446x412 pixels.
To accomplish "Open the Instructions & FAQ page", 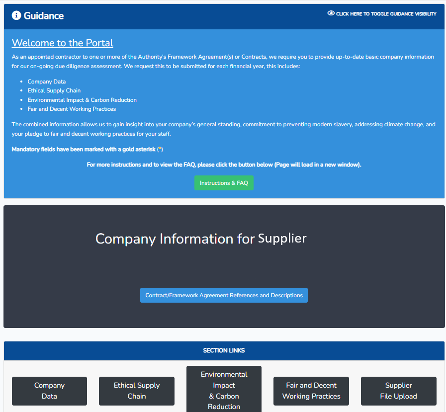I will (x=224, y=183).
